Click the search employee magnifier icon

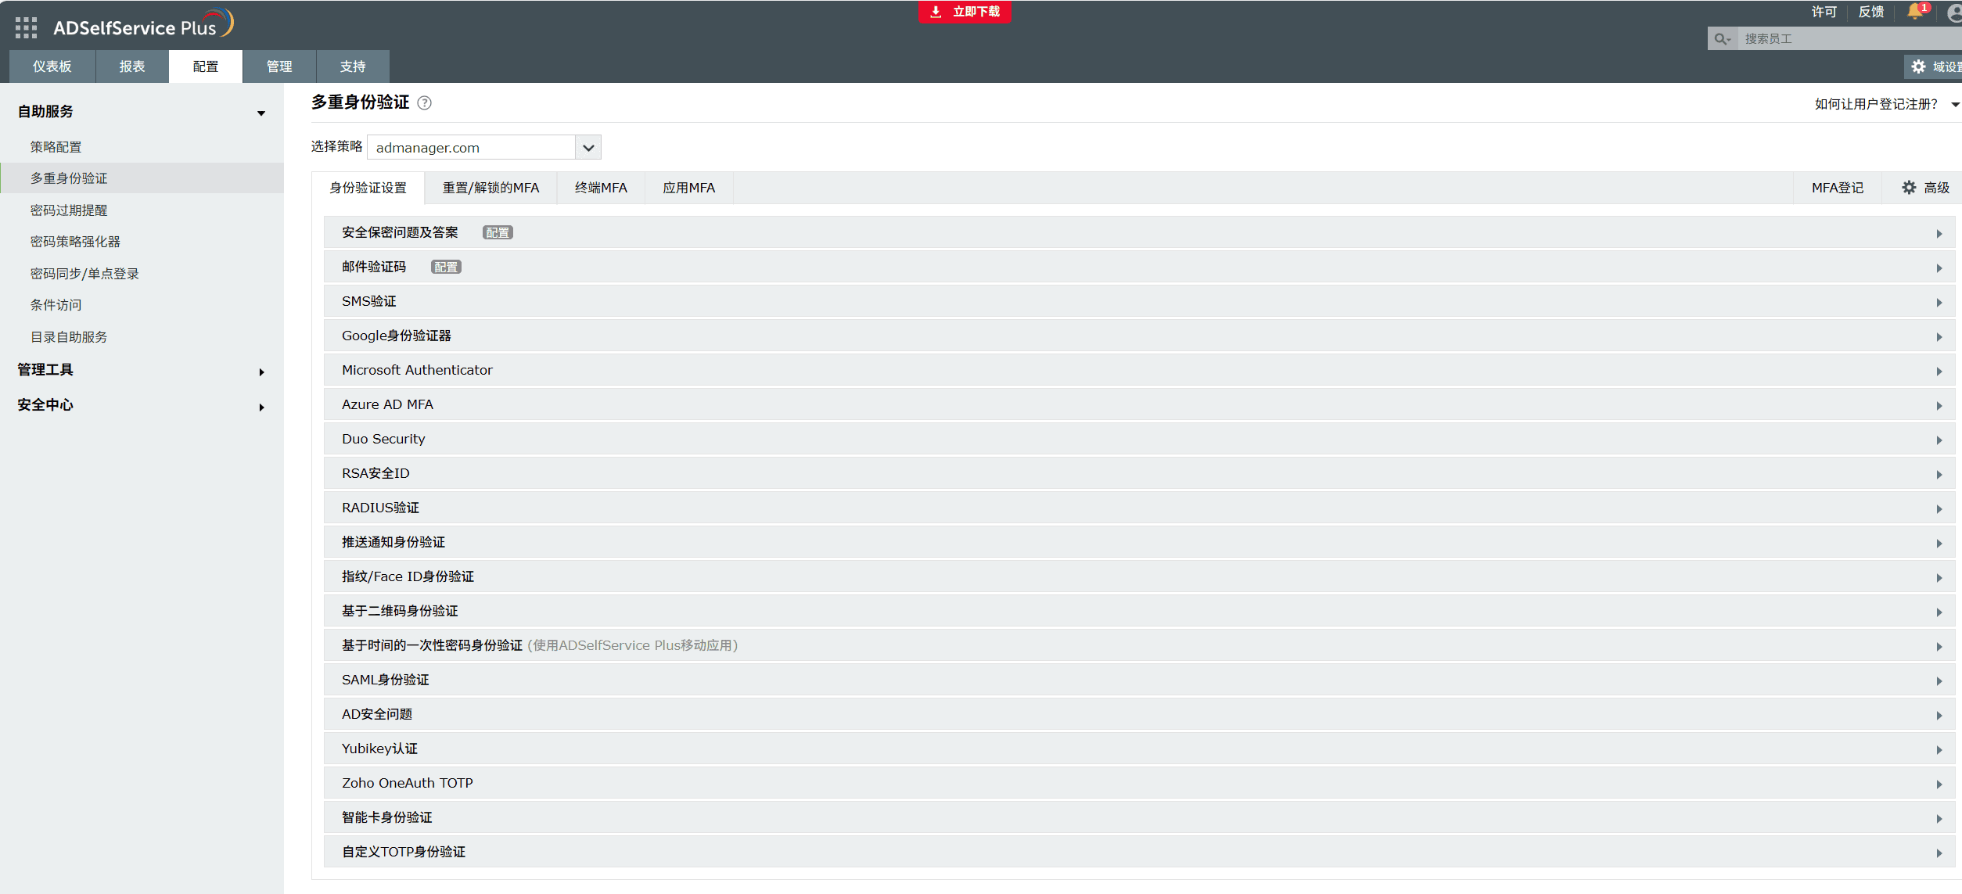click(x=1721, y=38)
